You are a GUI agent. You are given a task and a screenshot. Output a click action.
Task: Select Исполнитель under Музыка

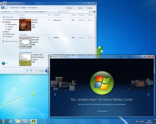click(12, 24)
